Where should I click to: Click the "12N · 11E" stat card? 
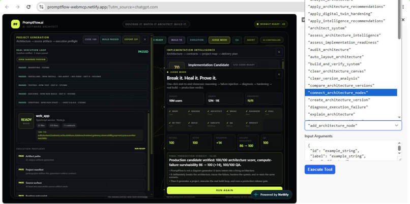[225, 98]
